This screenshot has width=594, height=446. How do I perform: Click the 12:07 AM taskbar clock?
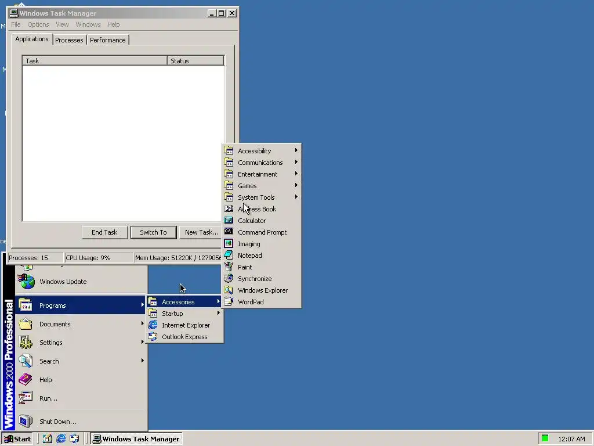tap(571, 439)
